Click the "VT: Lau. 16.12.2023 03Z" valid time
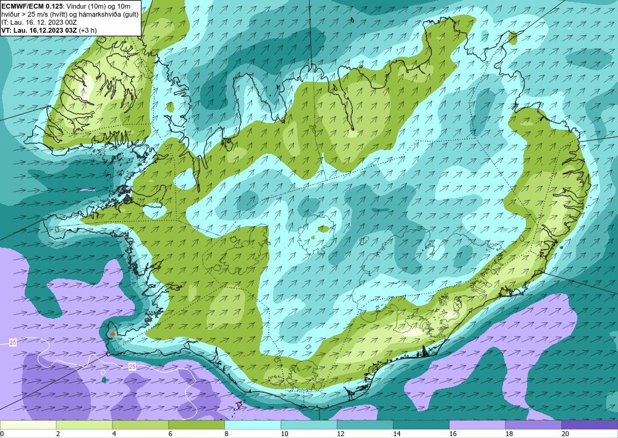Viewport: 618px width, 438px height. point(39,30)
